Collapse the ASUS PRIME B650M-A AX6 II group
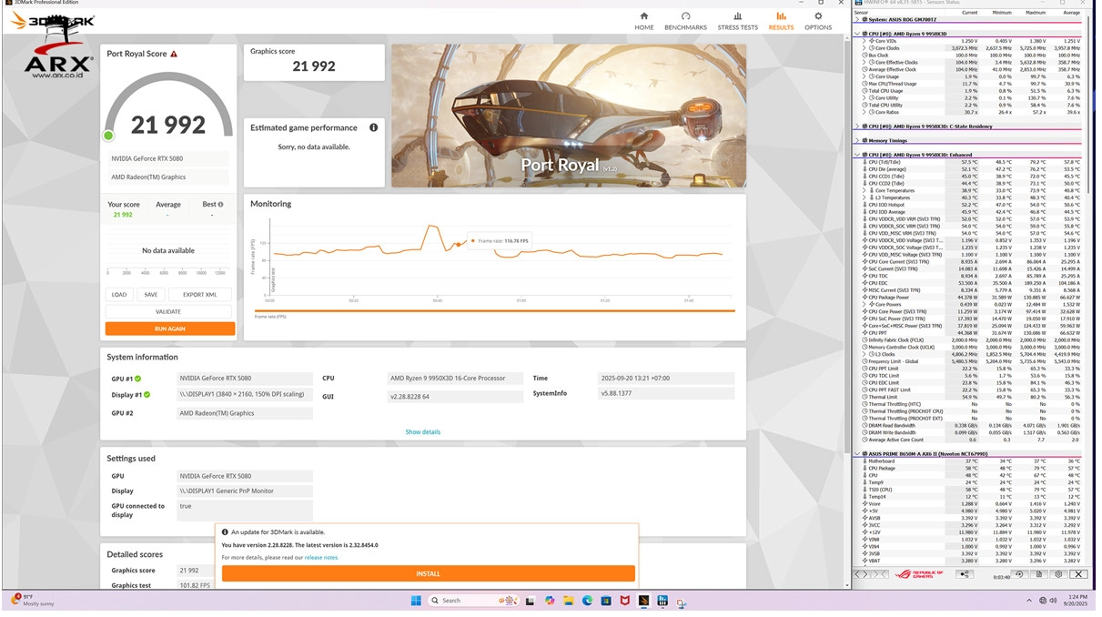 pyautogui.click(x=856, y=453)
